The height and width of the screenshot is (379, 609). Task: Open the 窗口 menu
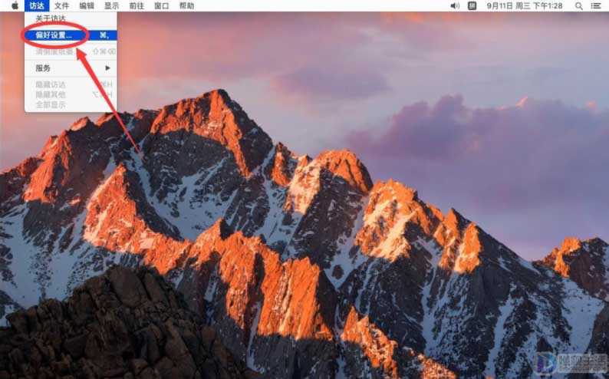162,6
